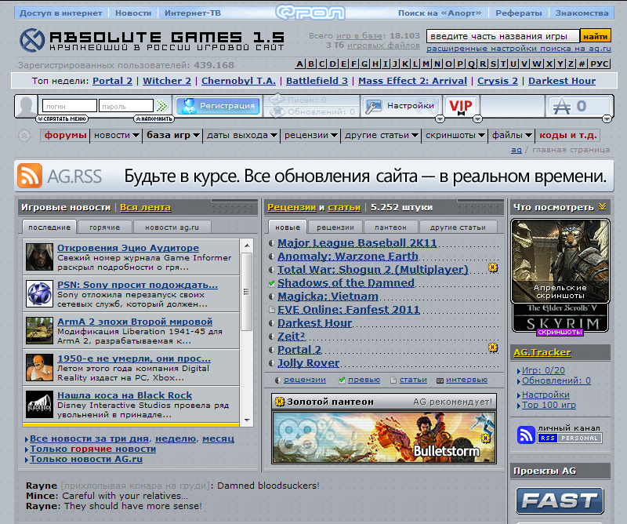Open the Top 100 игр link

(x=549, y=405)
